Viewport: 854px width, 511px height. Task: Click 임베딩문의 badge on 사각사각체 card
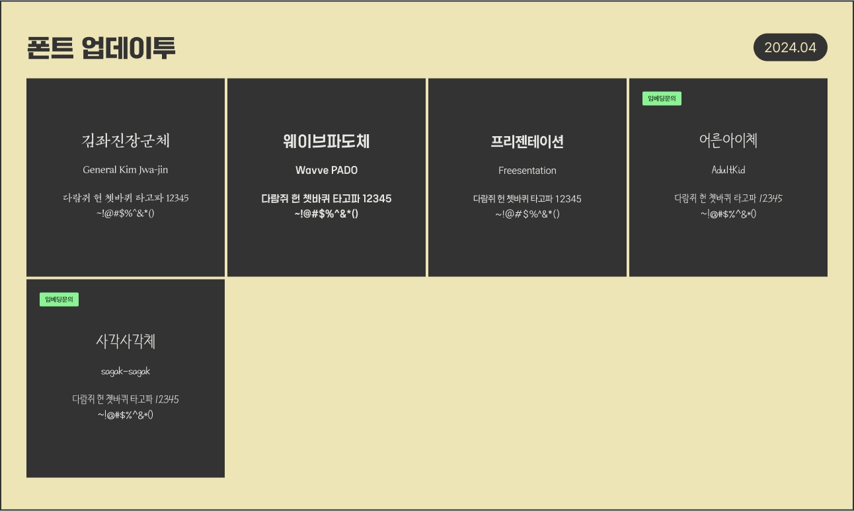click(59, 299)
